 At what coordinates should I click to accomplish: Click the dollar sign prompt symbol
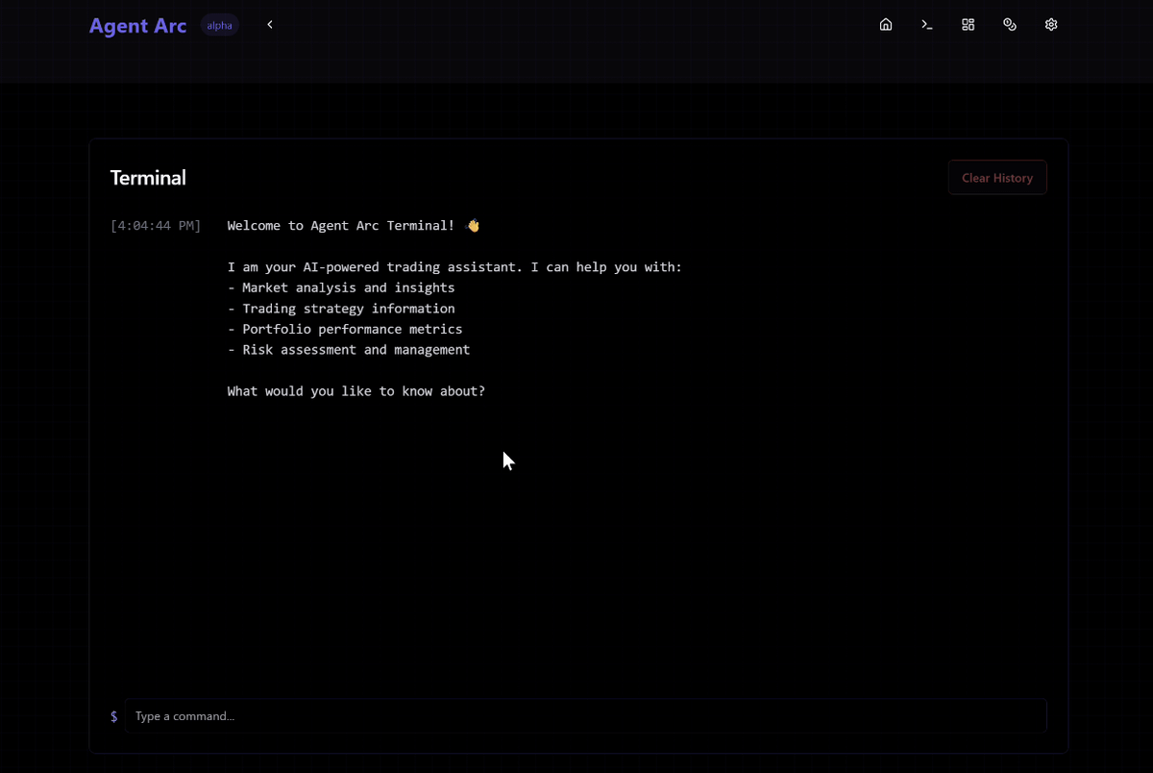[x=114, y=716]
